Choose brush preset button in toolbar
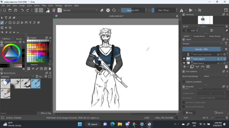 tap(60, 10)
